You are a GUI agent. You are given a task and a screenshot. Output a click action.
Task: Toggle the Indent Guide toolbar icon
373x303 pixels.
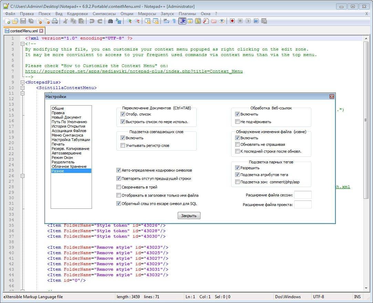(x=182, y=21)
